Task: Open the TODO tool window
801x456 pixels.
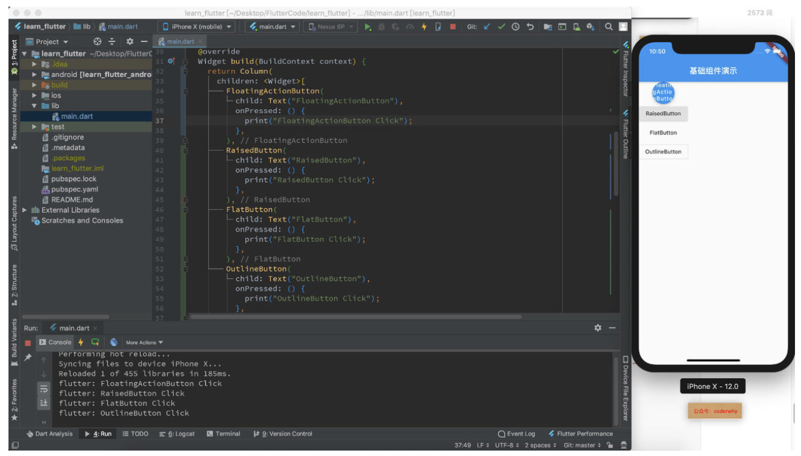Action: pos(135,434)
